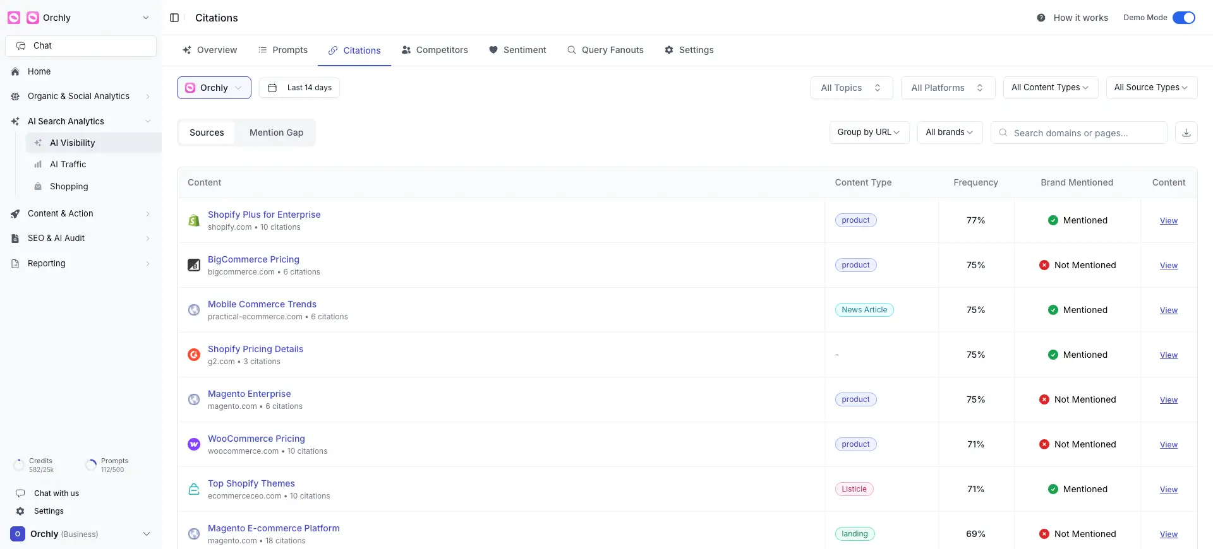Open the WooCommerce Pricing link
1213x549 pixels.
pos(256,439)
